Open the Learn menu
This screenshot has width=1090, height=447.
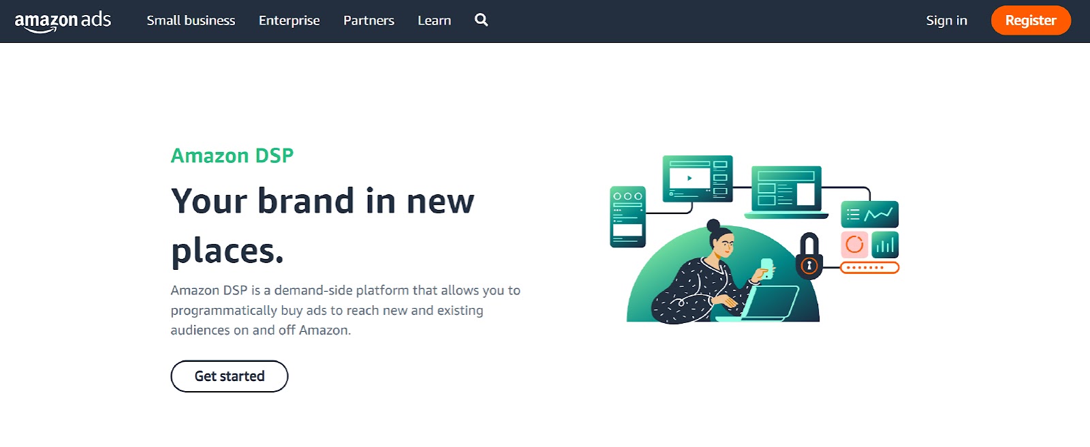click(x=434, y=20)
